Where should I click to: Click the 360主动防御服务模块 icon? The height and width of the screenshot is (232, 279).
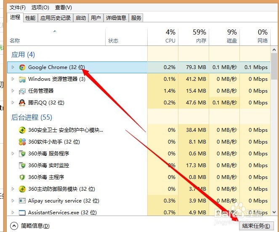pos(22,189)
